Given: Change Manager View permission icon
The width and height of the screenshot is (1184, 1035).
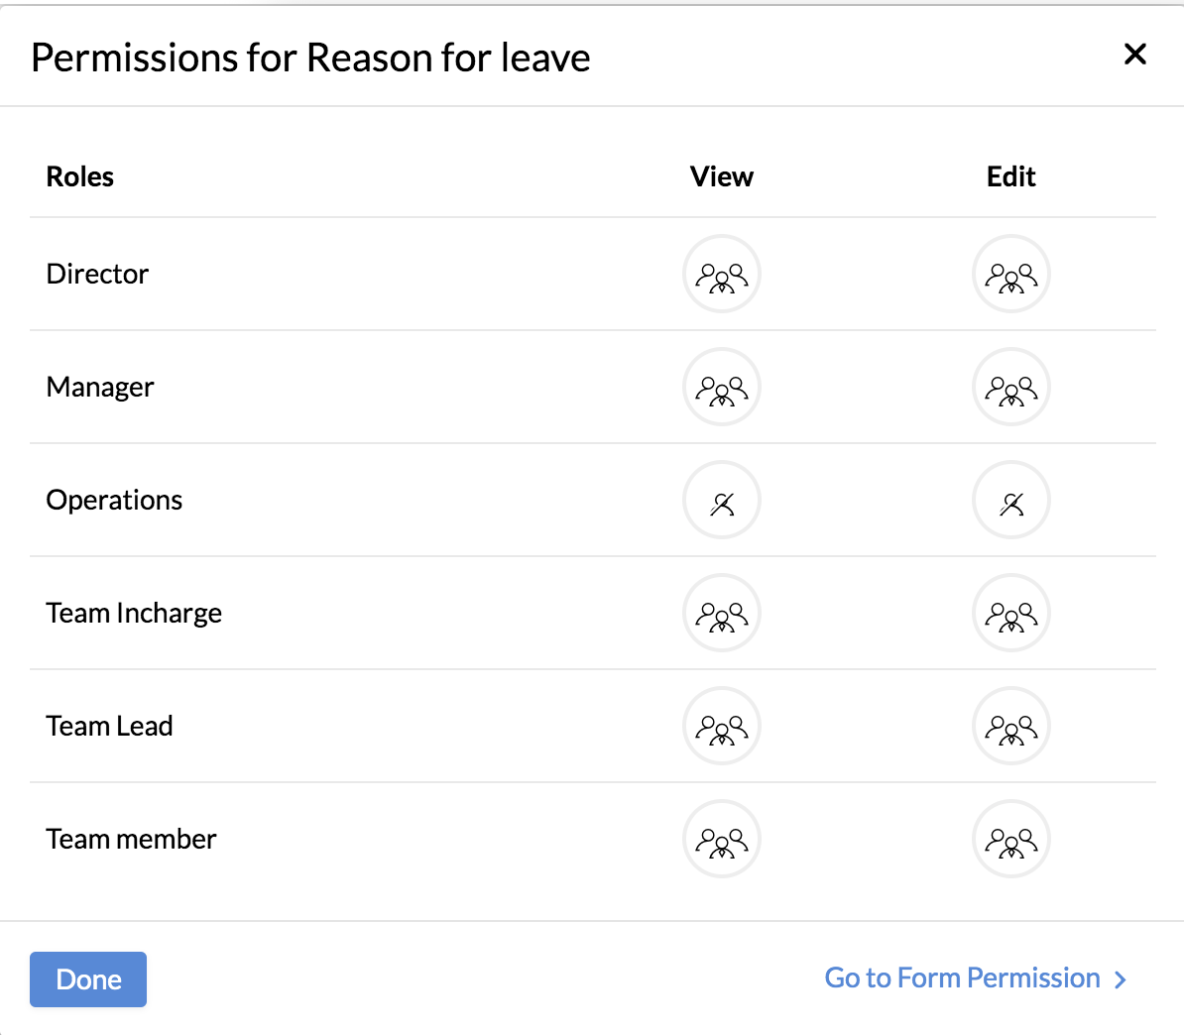Looking at the screenshot, I should tap(722, 387).
